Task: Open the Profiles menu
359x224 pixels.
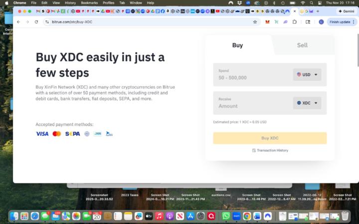Action: (x=109, y=3)
